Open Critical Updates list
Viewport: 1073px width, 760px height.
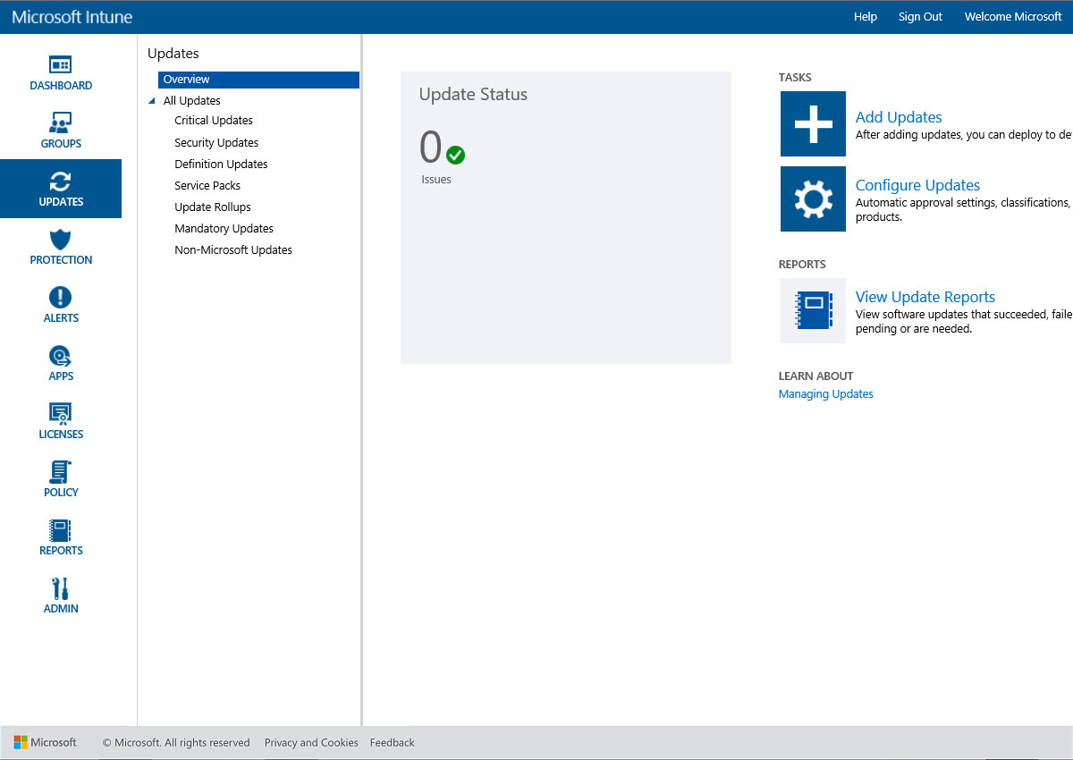(x=214, y=121)
